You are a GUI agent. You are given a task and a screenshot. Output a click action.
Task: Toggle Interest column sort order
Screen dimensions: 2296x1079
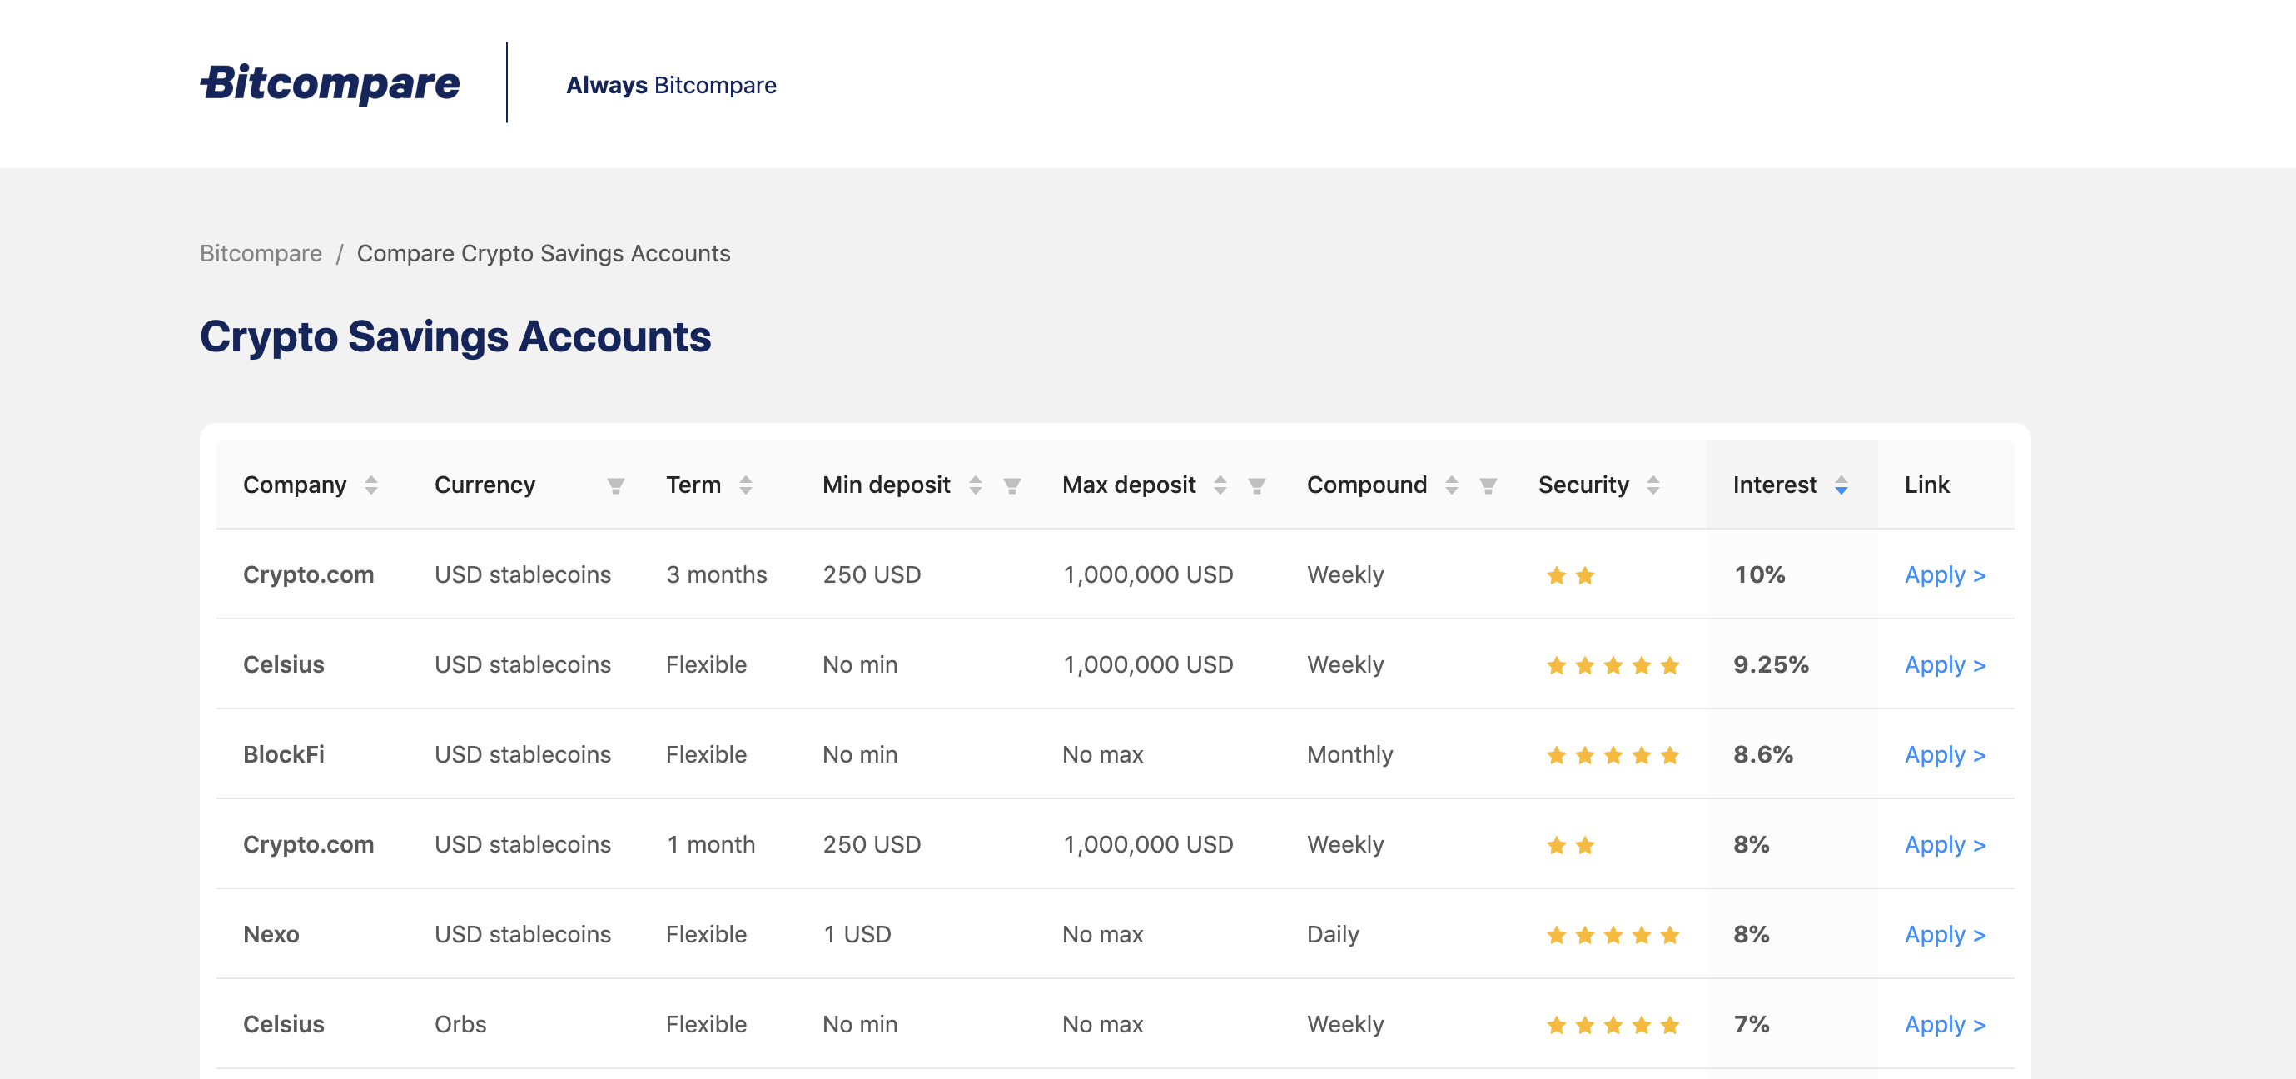coord(1841,485)
